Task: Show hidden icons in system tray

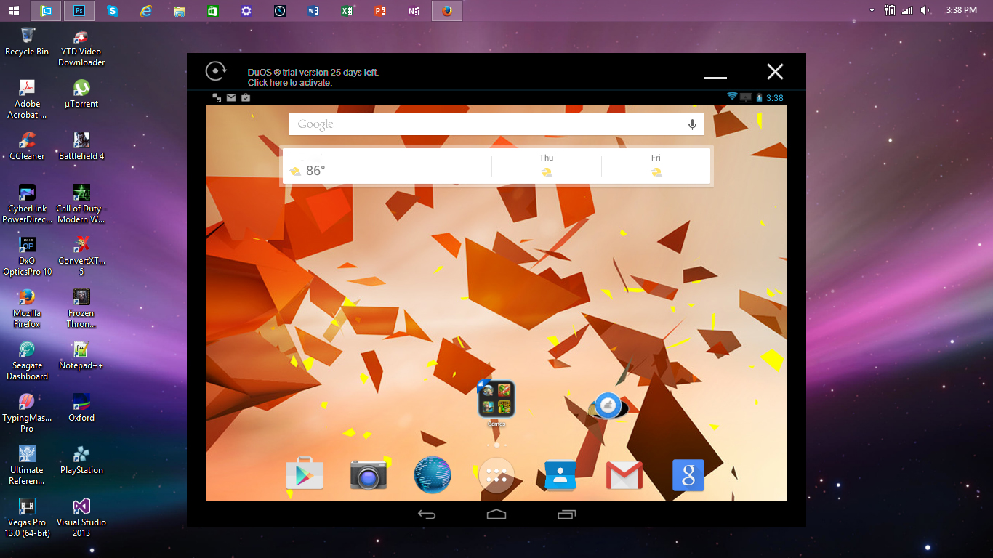Action: tap(872, 10)
